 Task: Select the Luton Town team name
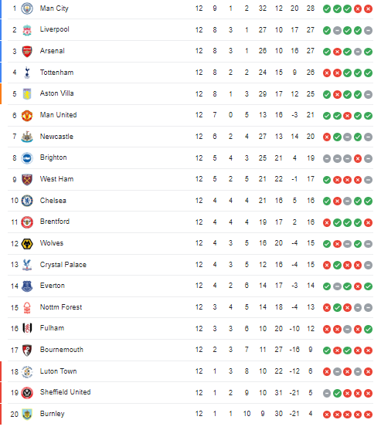pos(58,371)
